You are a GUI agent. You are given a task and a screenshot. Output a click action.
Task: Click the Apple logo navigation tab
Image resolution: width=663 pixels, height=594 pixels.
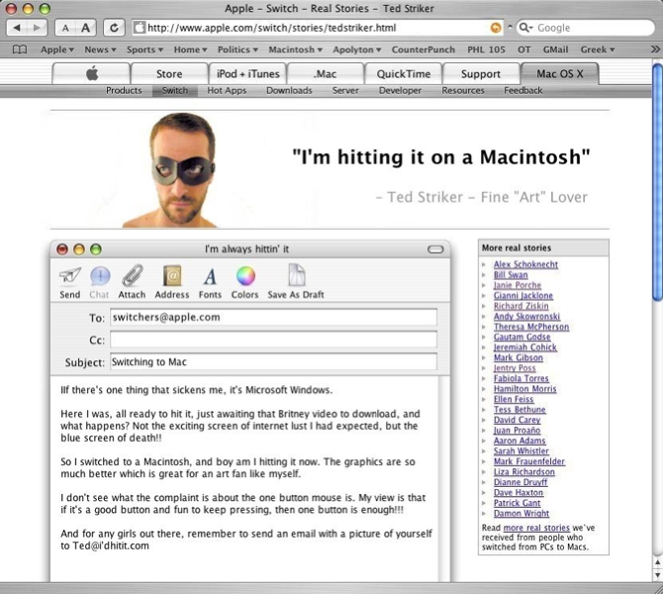[91, 73]
